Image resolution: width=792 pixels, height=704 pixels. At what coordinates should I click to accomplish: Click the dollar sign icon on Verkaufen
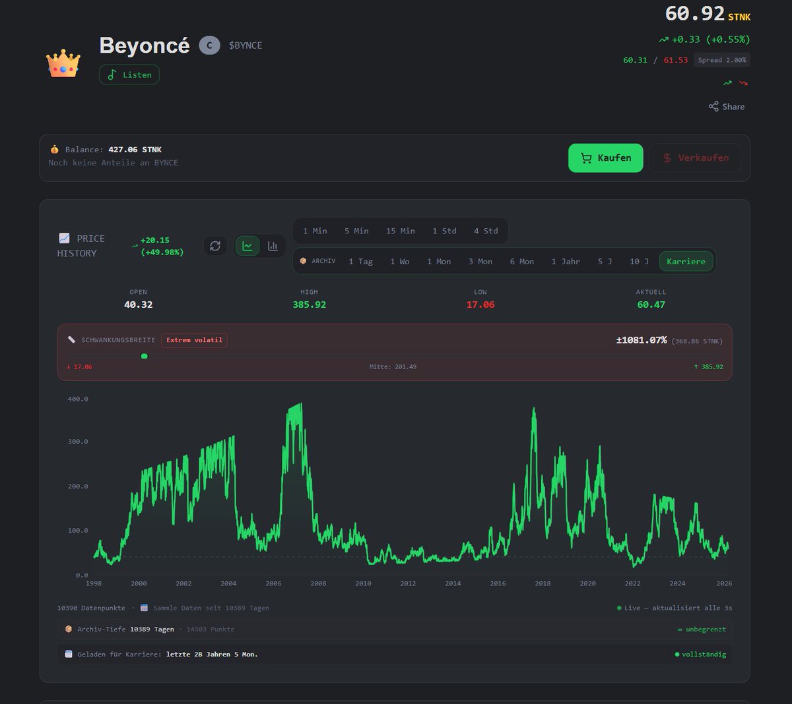[x=667, y=158]
